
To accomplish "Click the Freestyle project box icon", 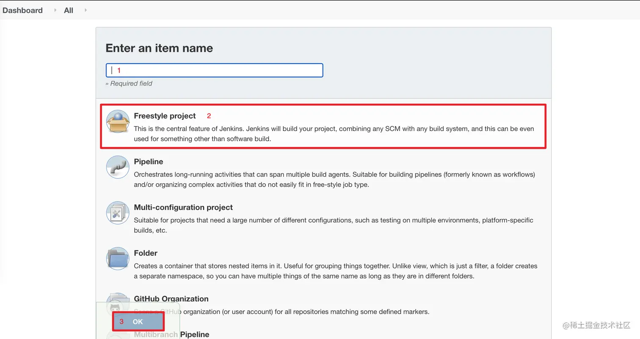I will pyautogui.click(x=118, y=121).
